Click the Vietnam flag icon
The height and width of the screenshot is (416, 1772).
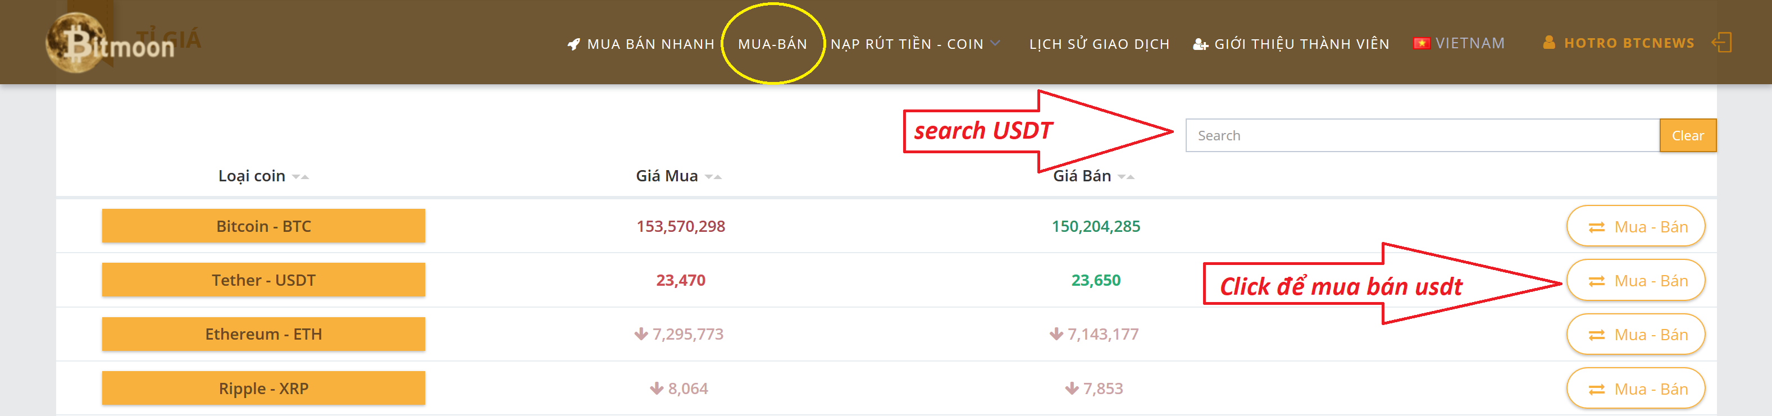click(1421, 43)
